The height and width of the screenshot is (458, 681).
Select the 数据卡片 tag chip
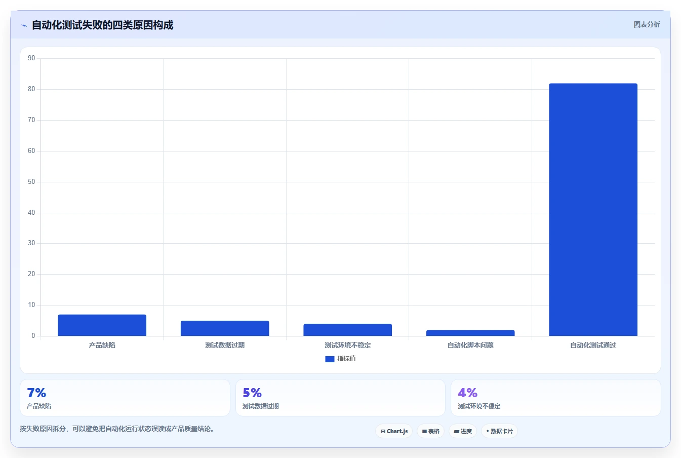coord(499,431)
